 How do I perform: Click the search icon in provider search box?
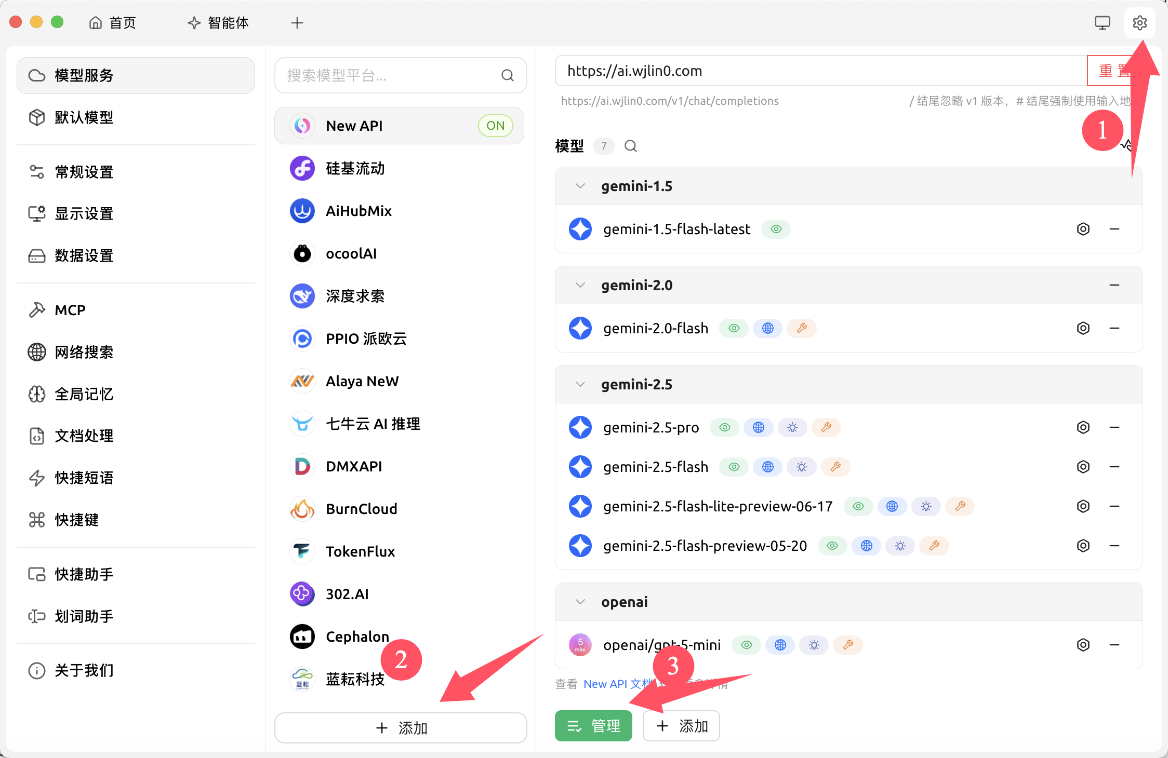coord(508,76)
